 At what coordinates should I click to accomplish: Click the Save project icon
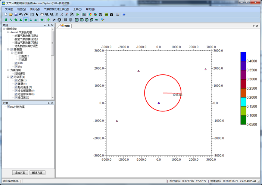point(16,15)
